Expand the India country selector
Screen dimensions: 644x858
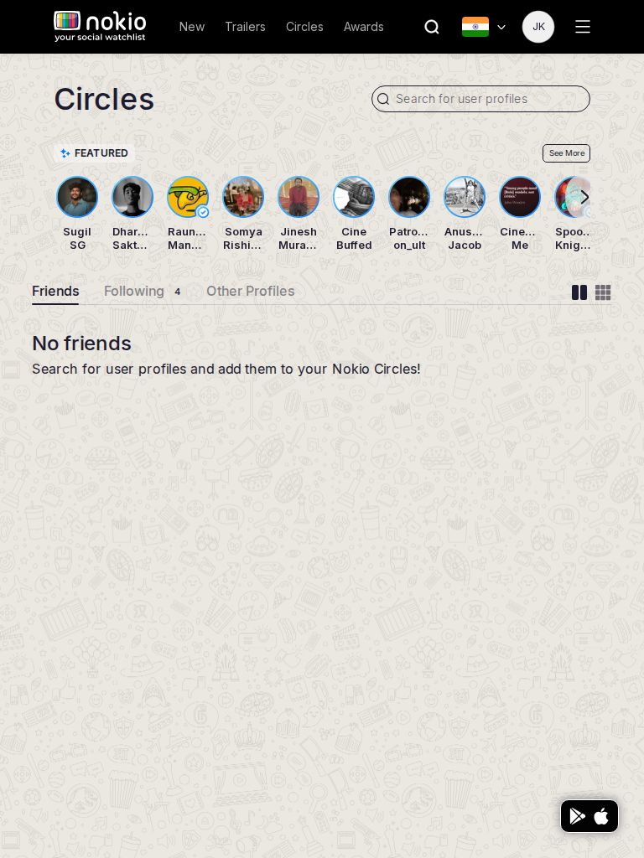coord(484,27)
